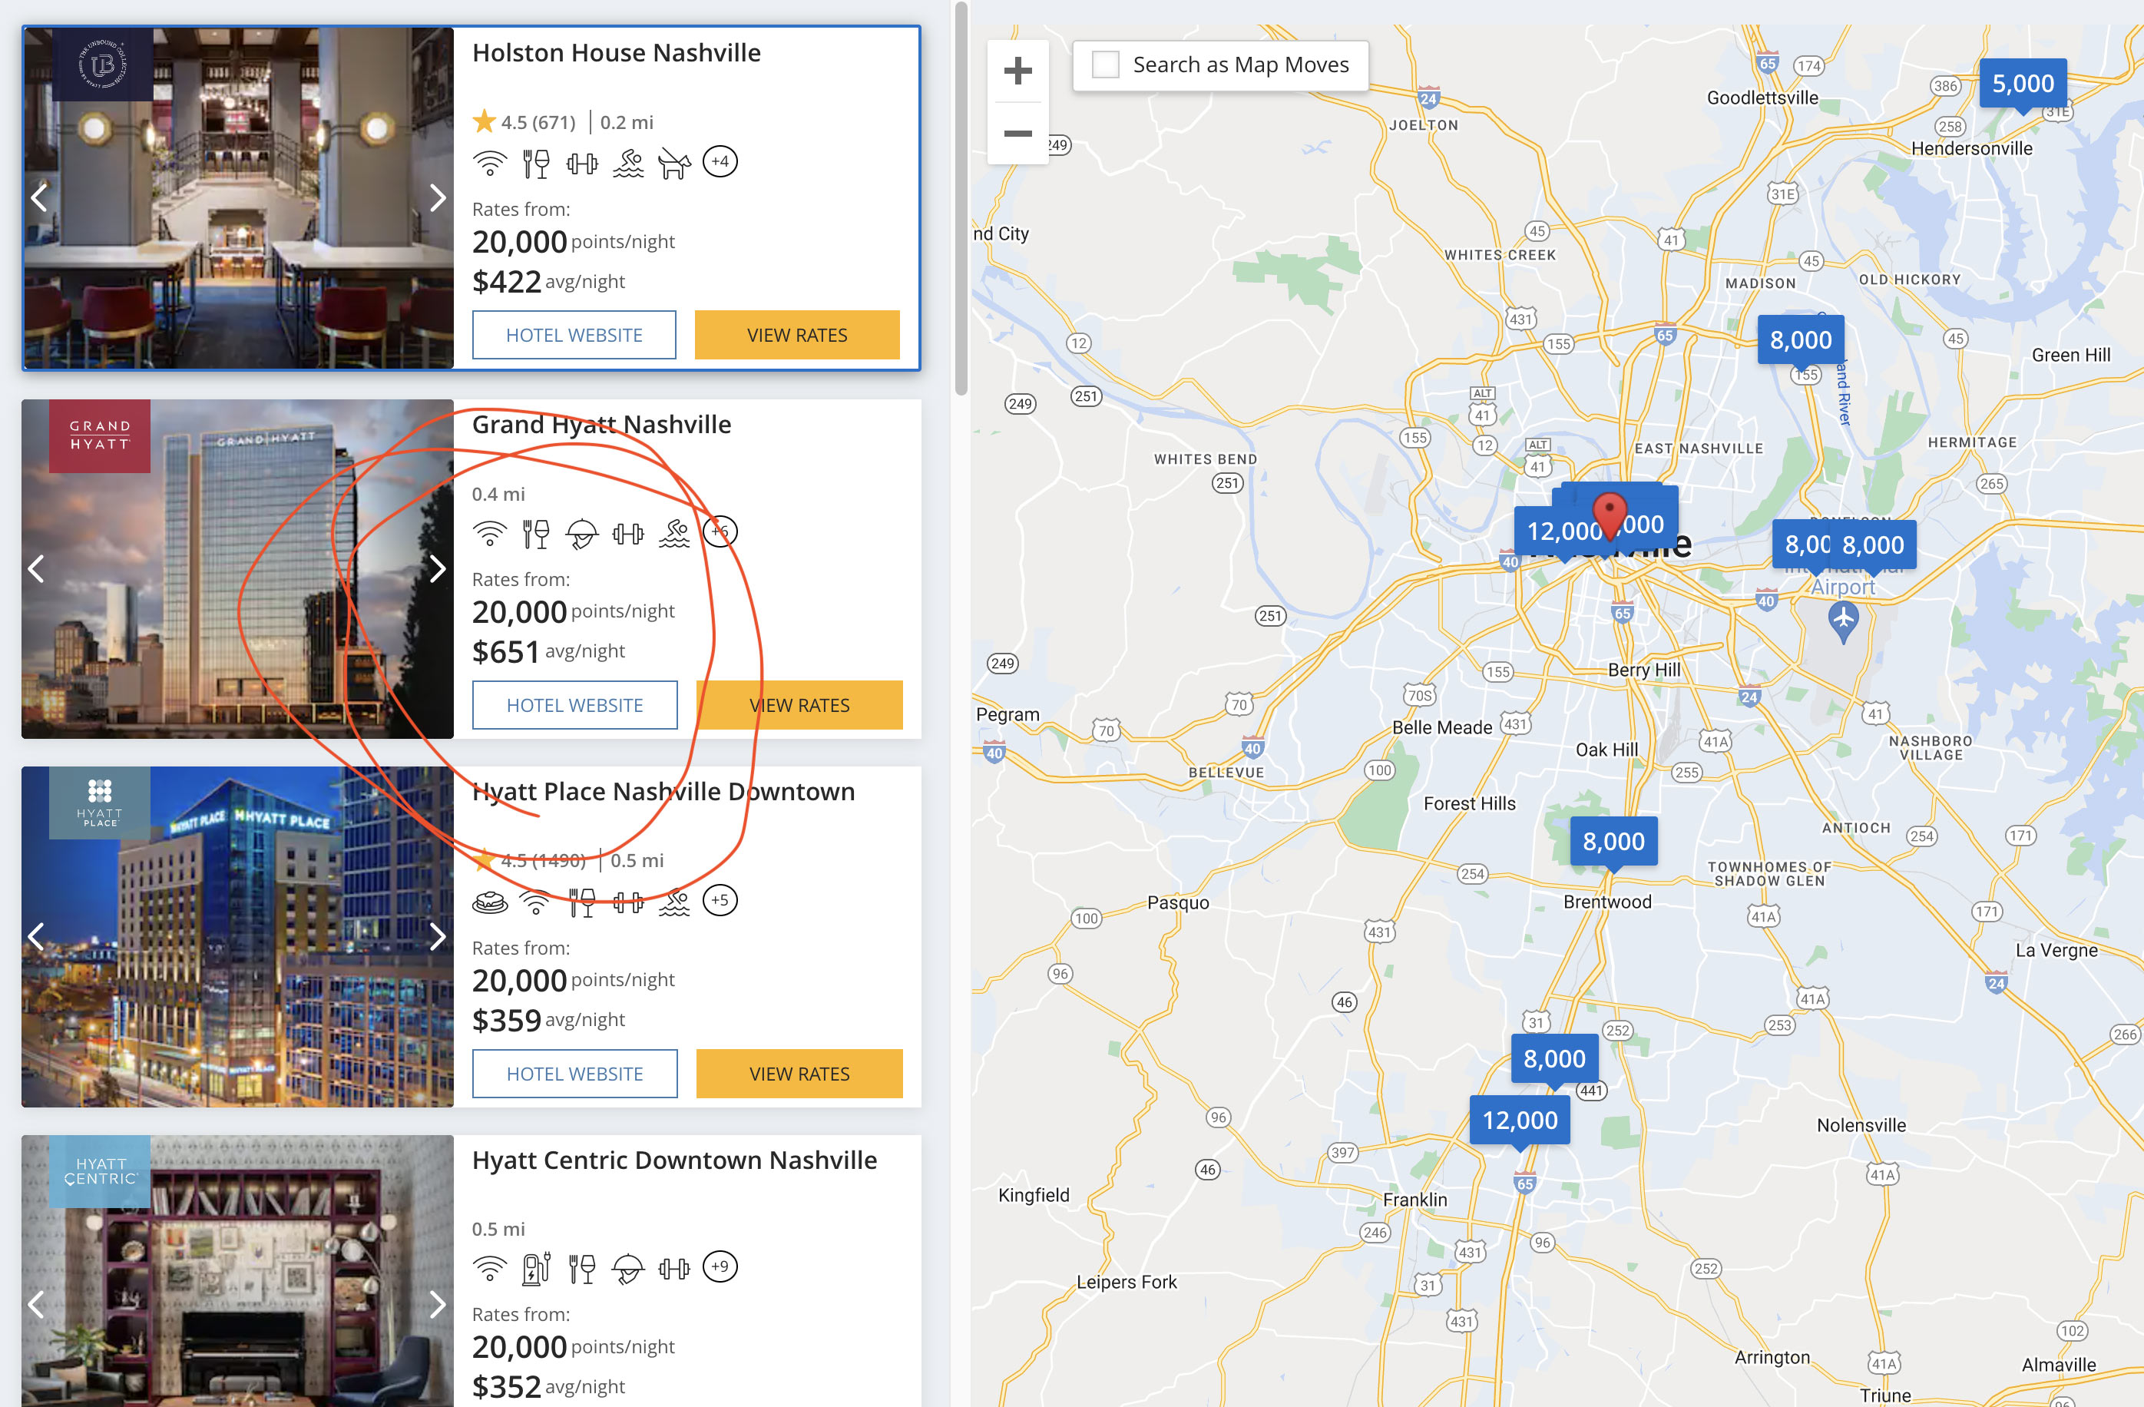Select the 8,000 marker near Brentwood
Screen dimensions: 2144x1407
pos(1613,841)
